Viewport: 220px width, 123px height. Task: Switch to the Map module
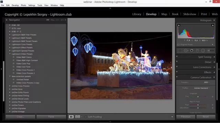click(164, 14)
